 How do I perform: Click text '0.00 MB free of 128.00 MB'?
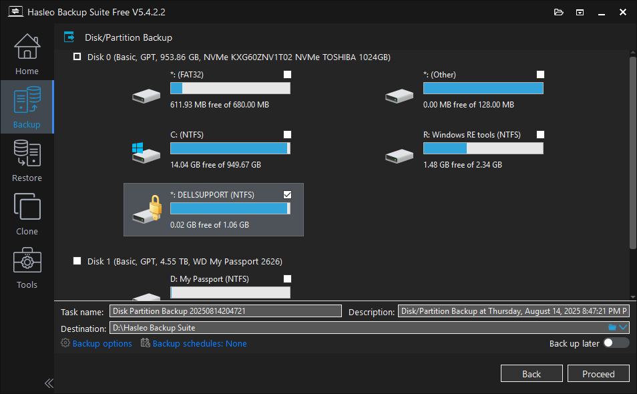(x=469, y=104)
